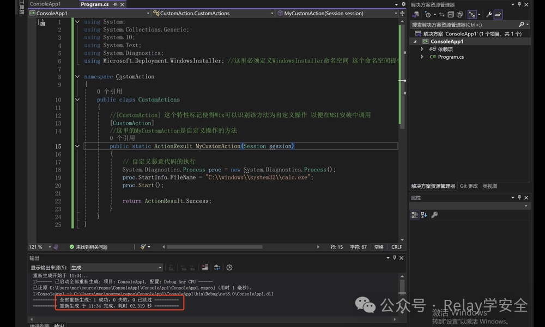The height and width of the screenshot is (327, 545).
Task: Select the Program.cs editor tab
Action: 94,4
